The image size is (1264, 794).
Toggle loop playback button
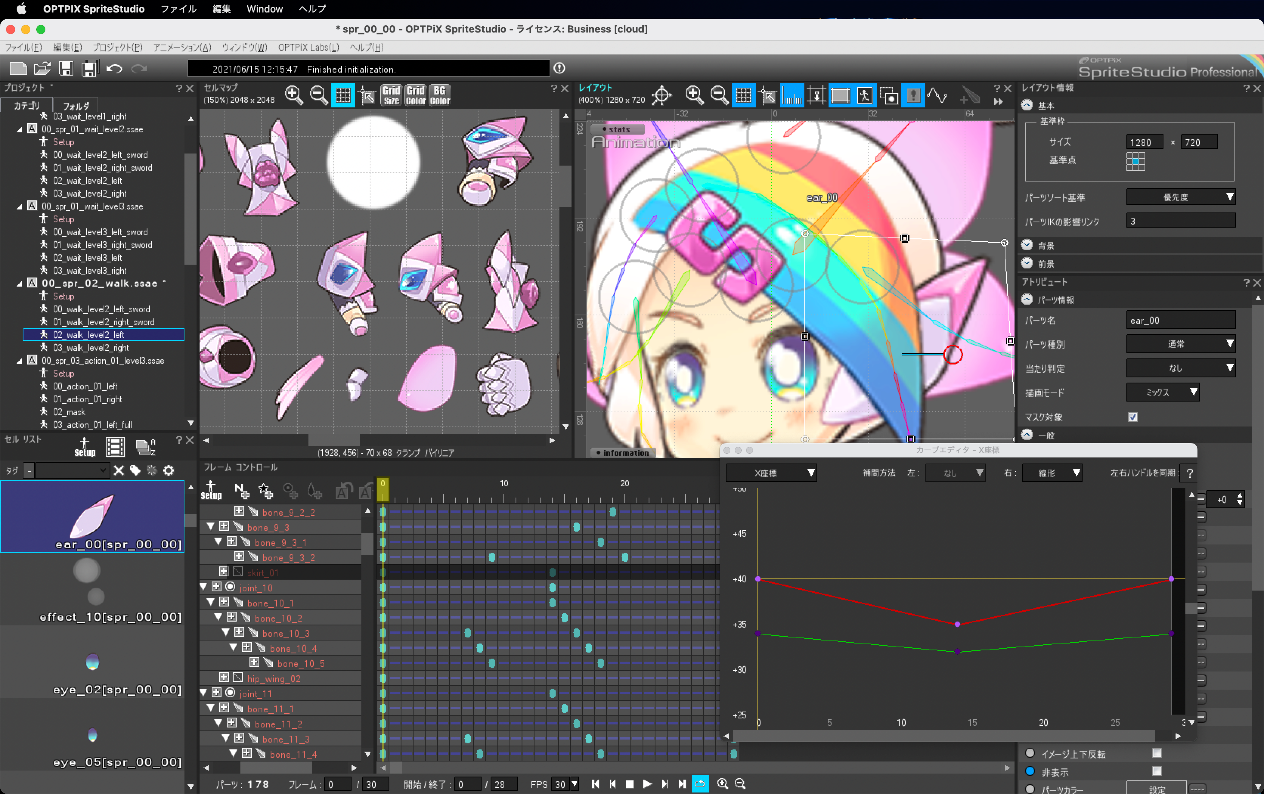pyautogui.click(x=700, y=783)
